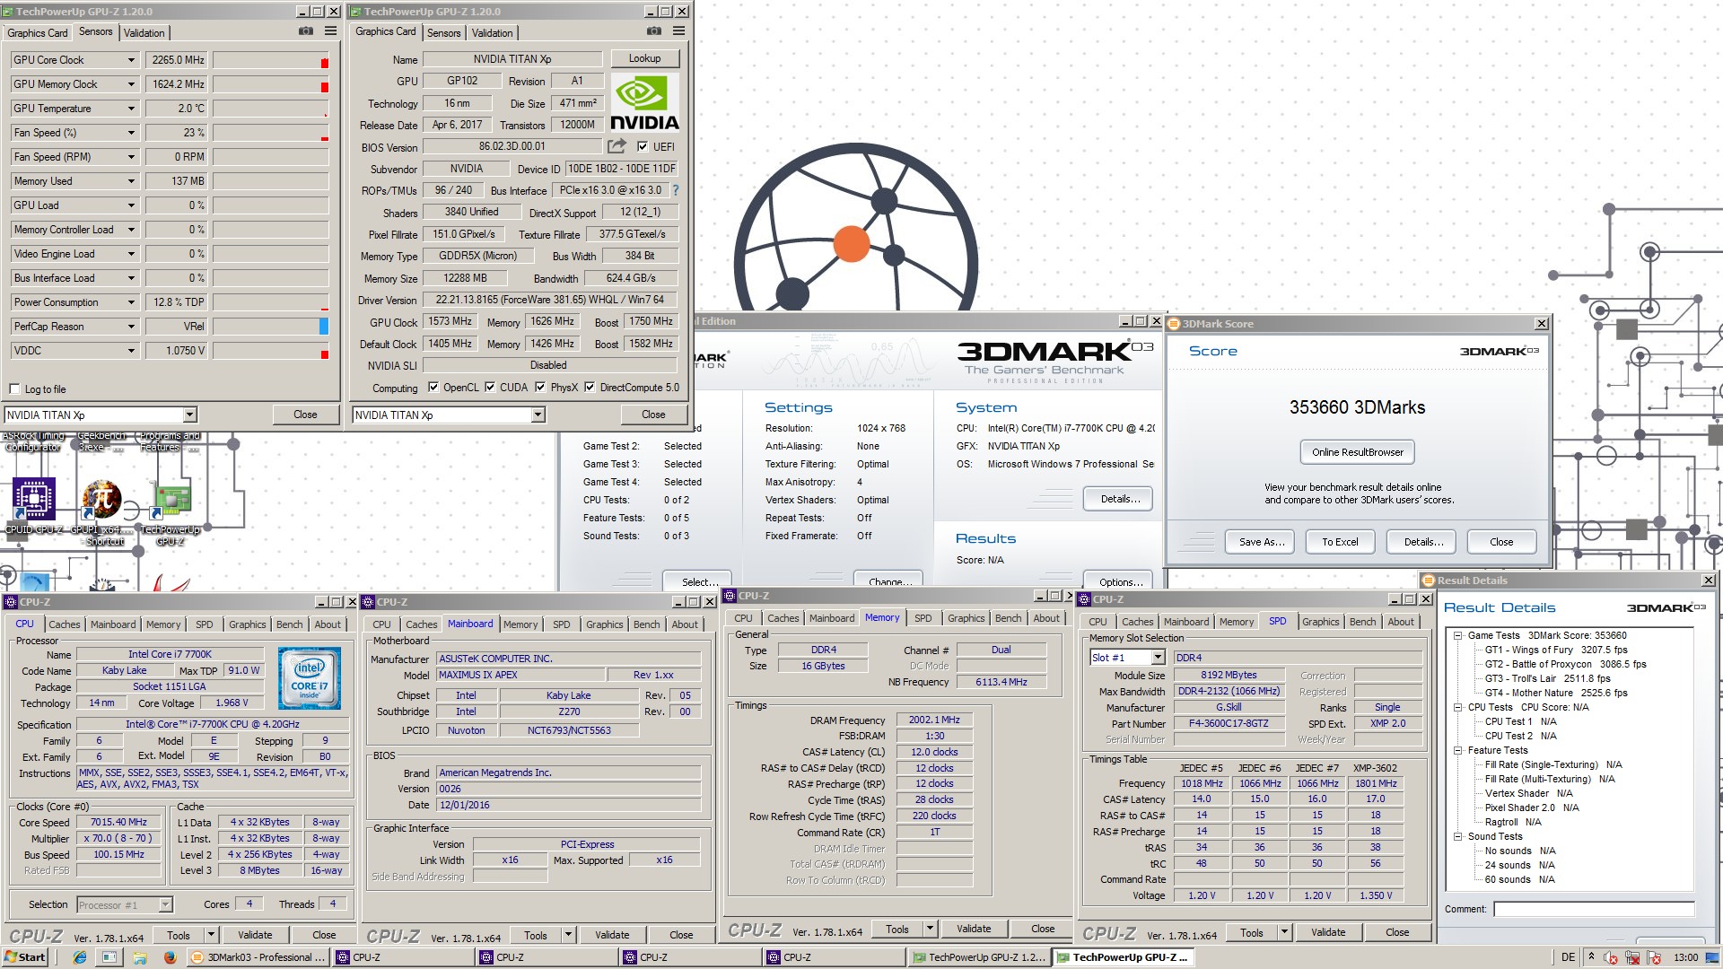Click the NVIDIA logo in GPU-Z
Image resolution: width=1723 pixels, height=969 pixels.
[x=644, y=103]
